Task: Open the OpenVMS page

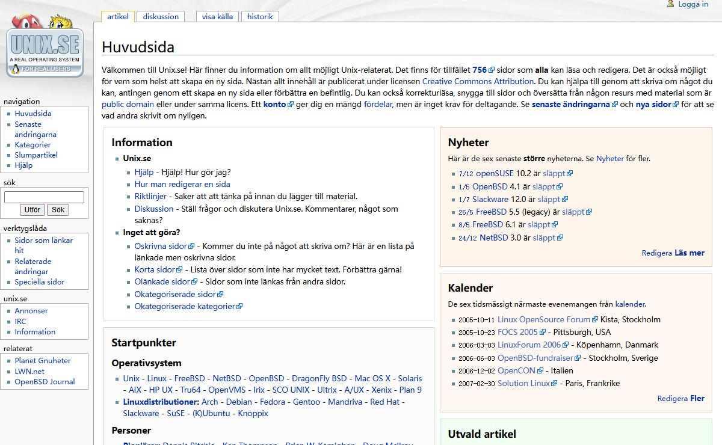Action: pyautogui.click(x=227, y=390)
